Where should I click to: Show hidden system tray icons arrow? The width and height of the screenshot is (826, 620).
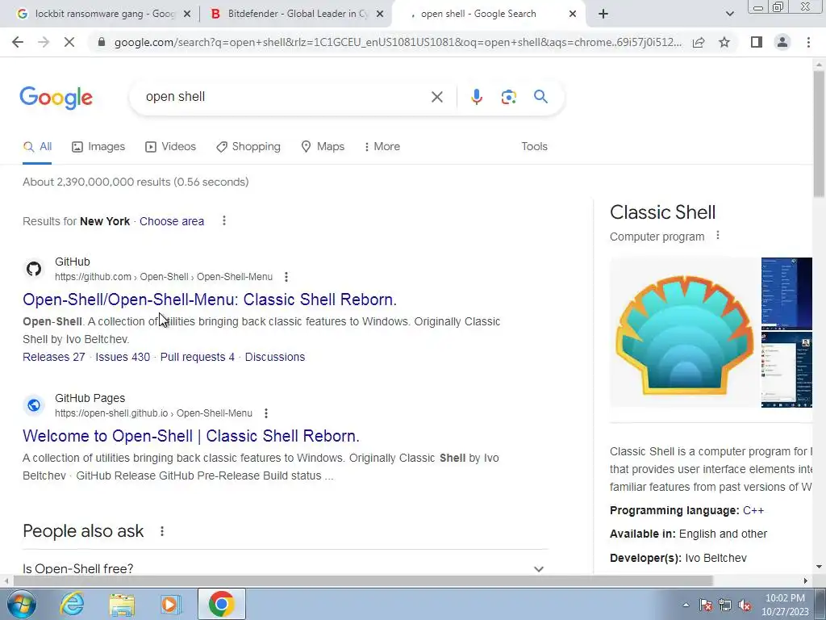(x=686, y=605)
